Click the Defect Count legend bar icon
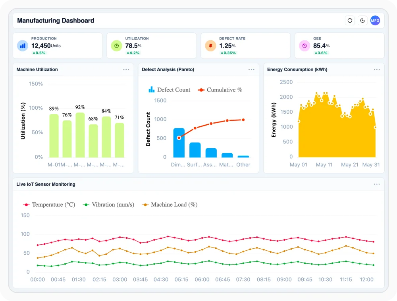This screenshot has height=301, width=397. click(x=151, y=90)
